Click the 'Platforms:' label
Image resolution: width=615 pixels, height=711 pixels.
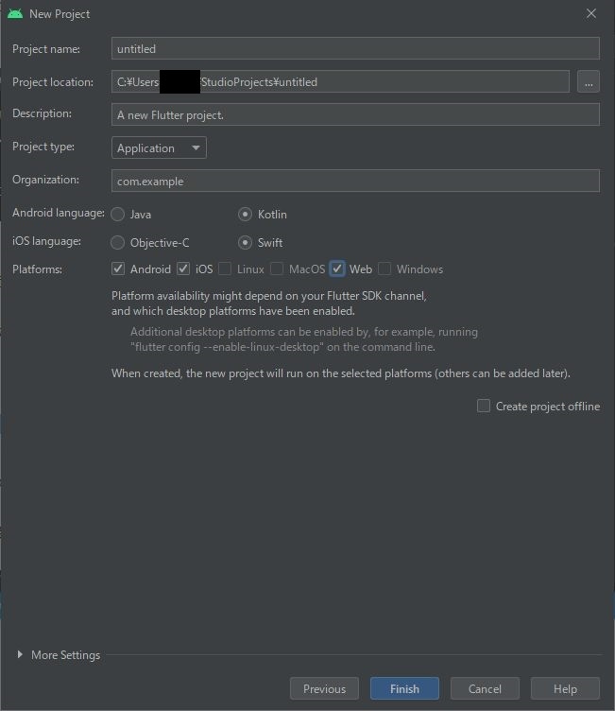(x=37, y=269)
